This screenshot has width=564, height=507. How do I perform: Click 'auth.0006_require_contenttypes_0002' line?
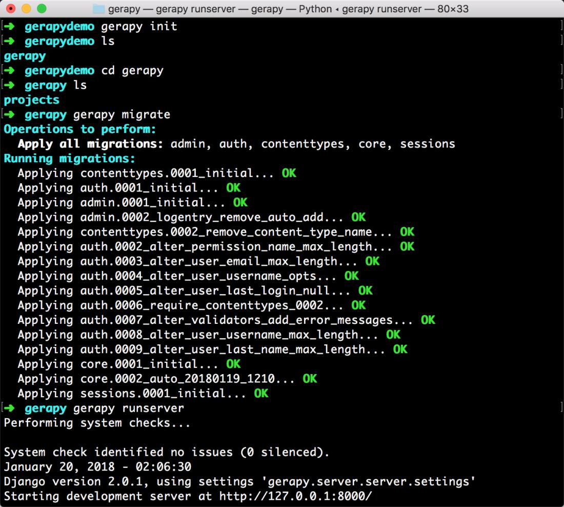point(192,305)
